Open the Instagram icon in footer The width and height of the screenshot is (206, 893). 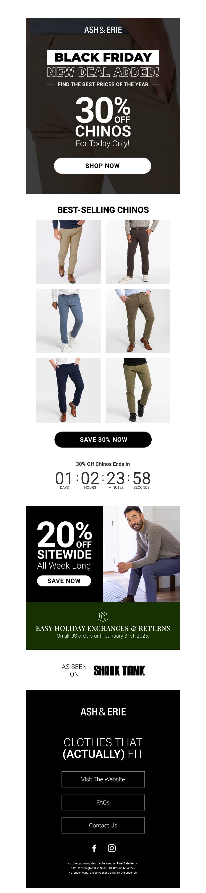pos(112,848)
